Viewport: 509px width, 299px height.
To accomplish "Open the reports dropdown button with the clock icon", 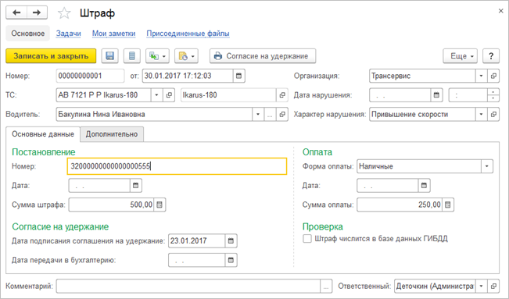I will tap(186, 55).
